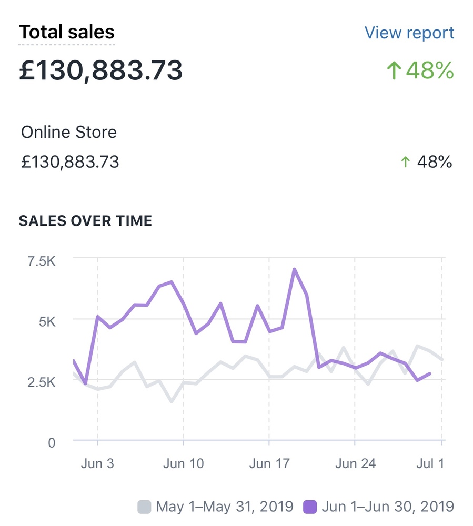Click the Jun 10 date axis label

pos(183,463)
